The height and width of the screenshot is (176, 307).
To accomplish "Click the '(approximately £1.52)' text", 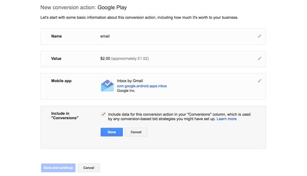I will 130,58.
